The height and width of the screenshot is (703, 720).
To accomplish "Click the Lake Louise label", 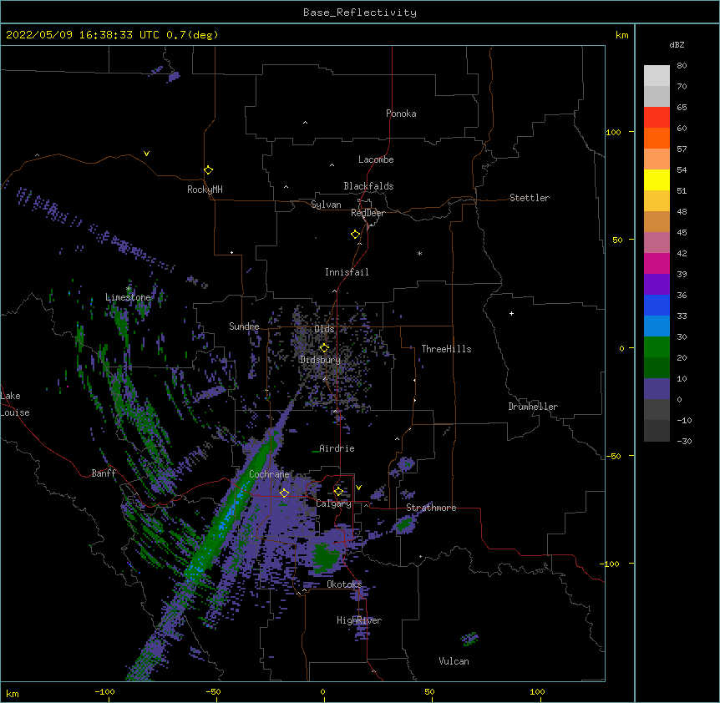I will click(15, 404).
